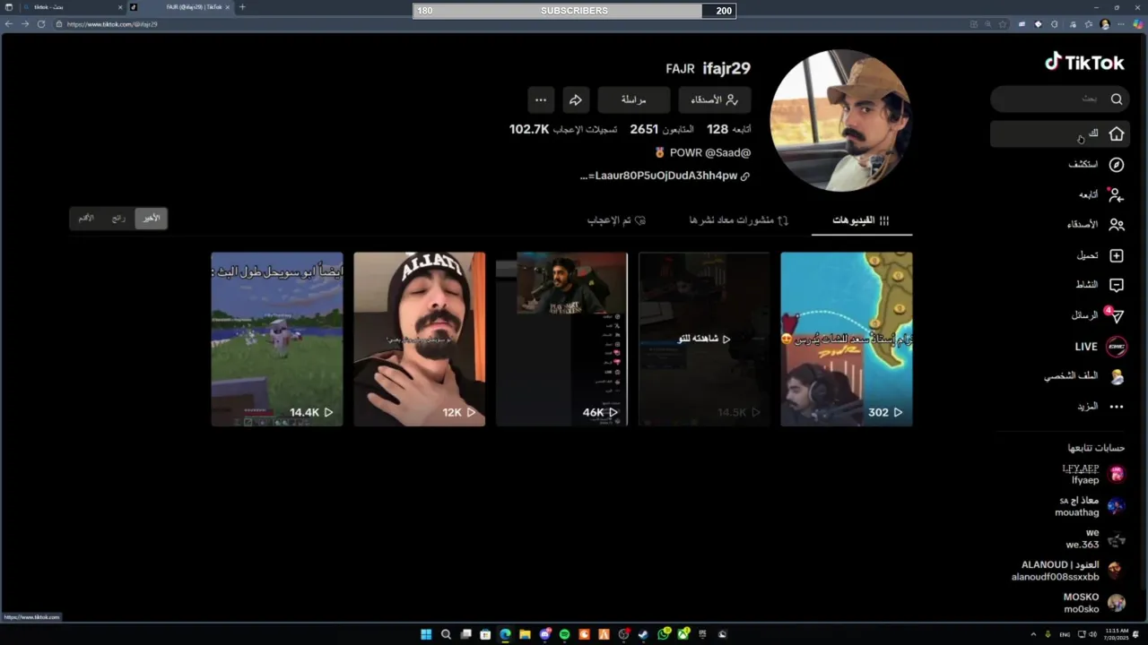
Task: Sort videos by Latest (الأخير)
Action: [152, 218]
